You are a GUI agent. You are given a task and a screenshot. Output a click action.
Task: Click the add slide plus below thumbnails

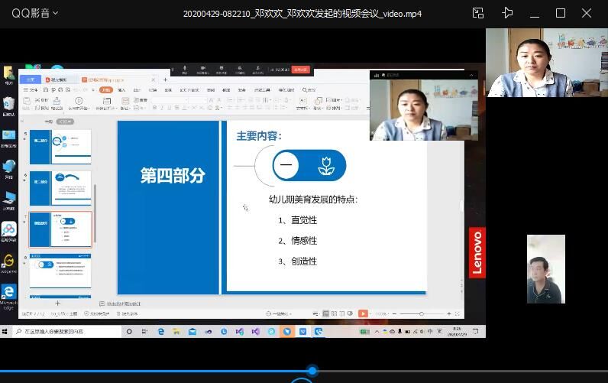point(57,303)
